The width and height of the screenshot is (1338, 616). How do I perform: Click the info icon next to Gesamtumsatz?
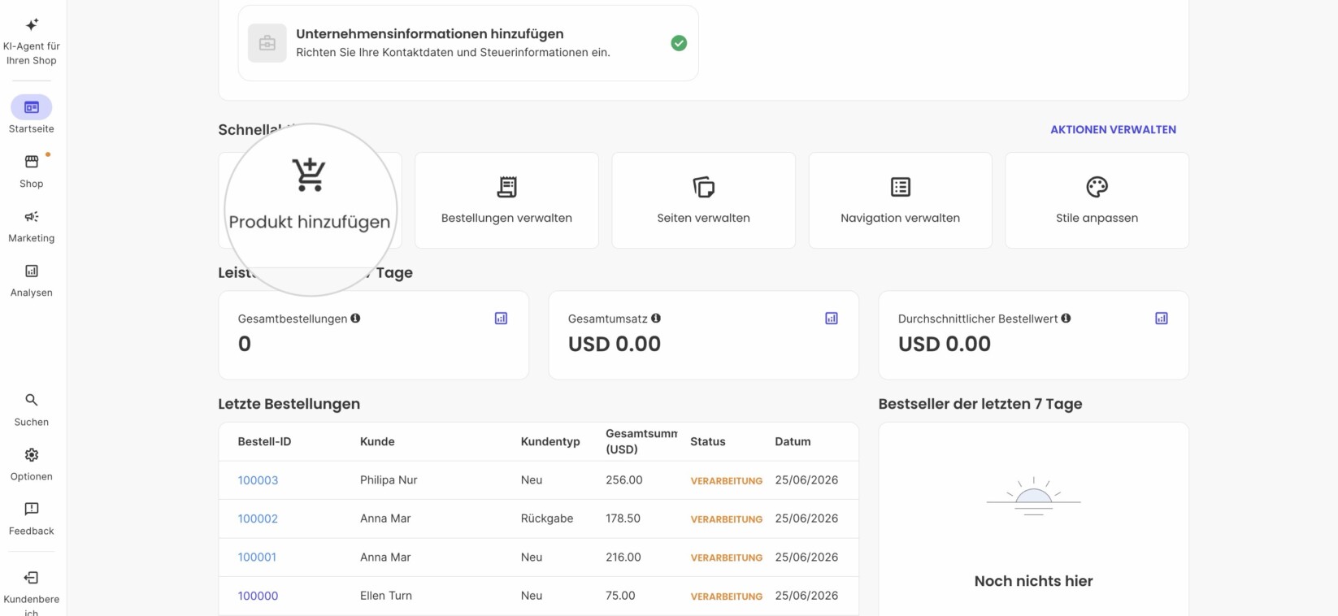point(656,319)
